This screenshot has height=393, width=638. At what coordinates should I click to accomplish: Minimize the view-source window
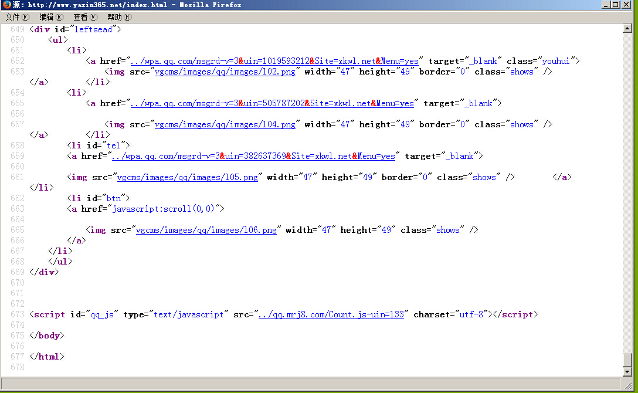pos(605,5)
